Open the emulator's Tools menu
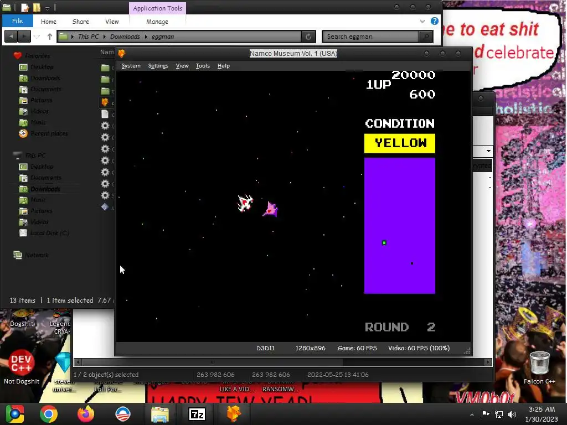This screenshot has width=567, height=425. 203,66
